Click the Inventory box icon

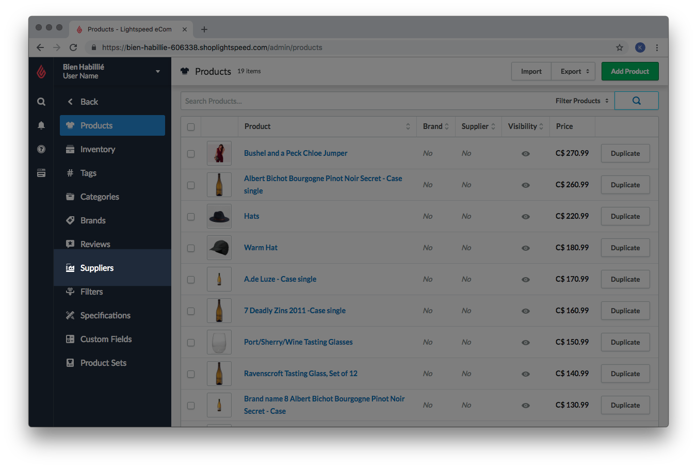tap(70, 149)
